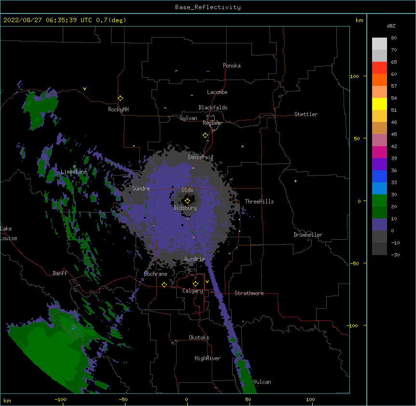416x406 pixels.
Task: Click the Vulcan city label
Action: 262,382
